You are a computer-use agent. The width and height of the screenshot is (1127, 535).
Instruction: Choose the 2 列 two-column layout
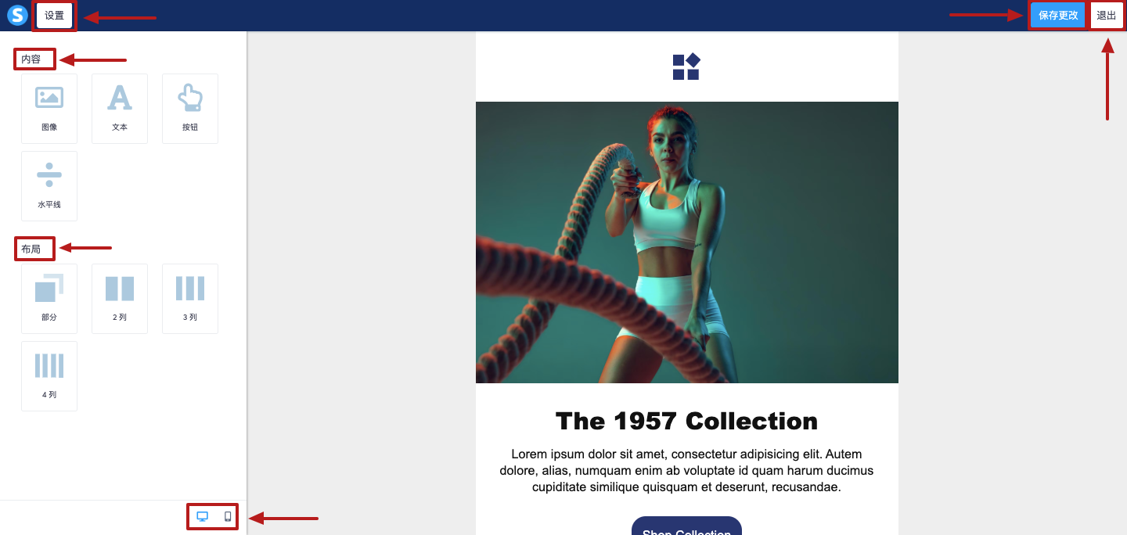[120, 299]
